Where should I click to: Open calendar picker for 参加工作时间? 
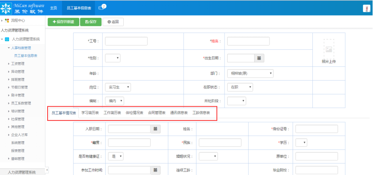(x=156, y=170)
